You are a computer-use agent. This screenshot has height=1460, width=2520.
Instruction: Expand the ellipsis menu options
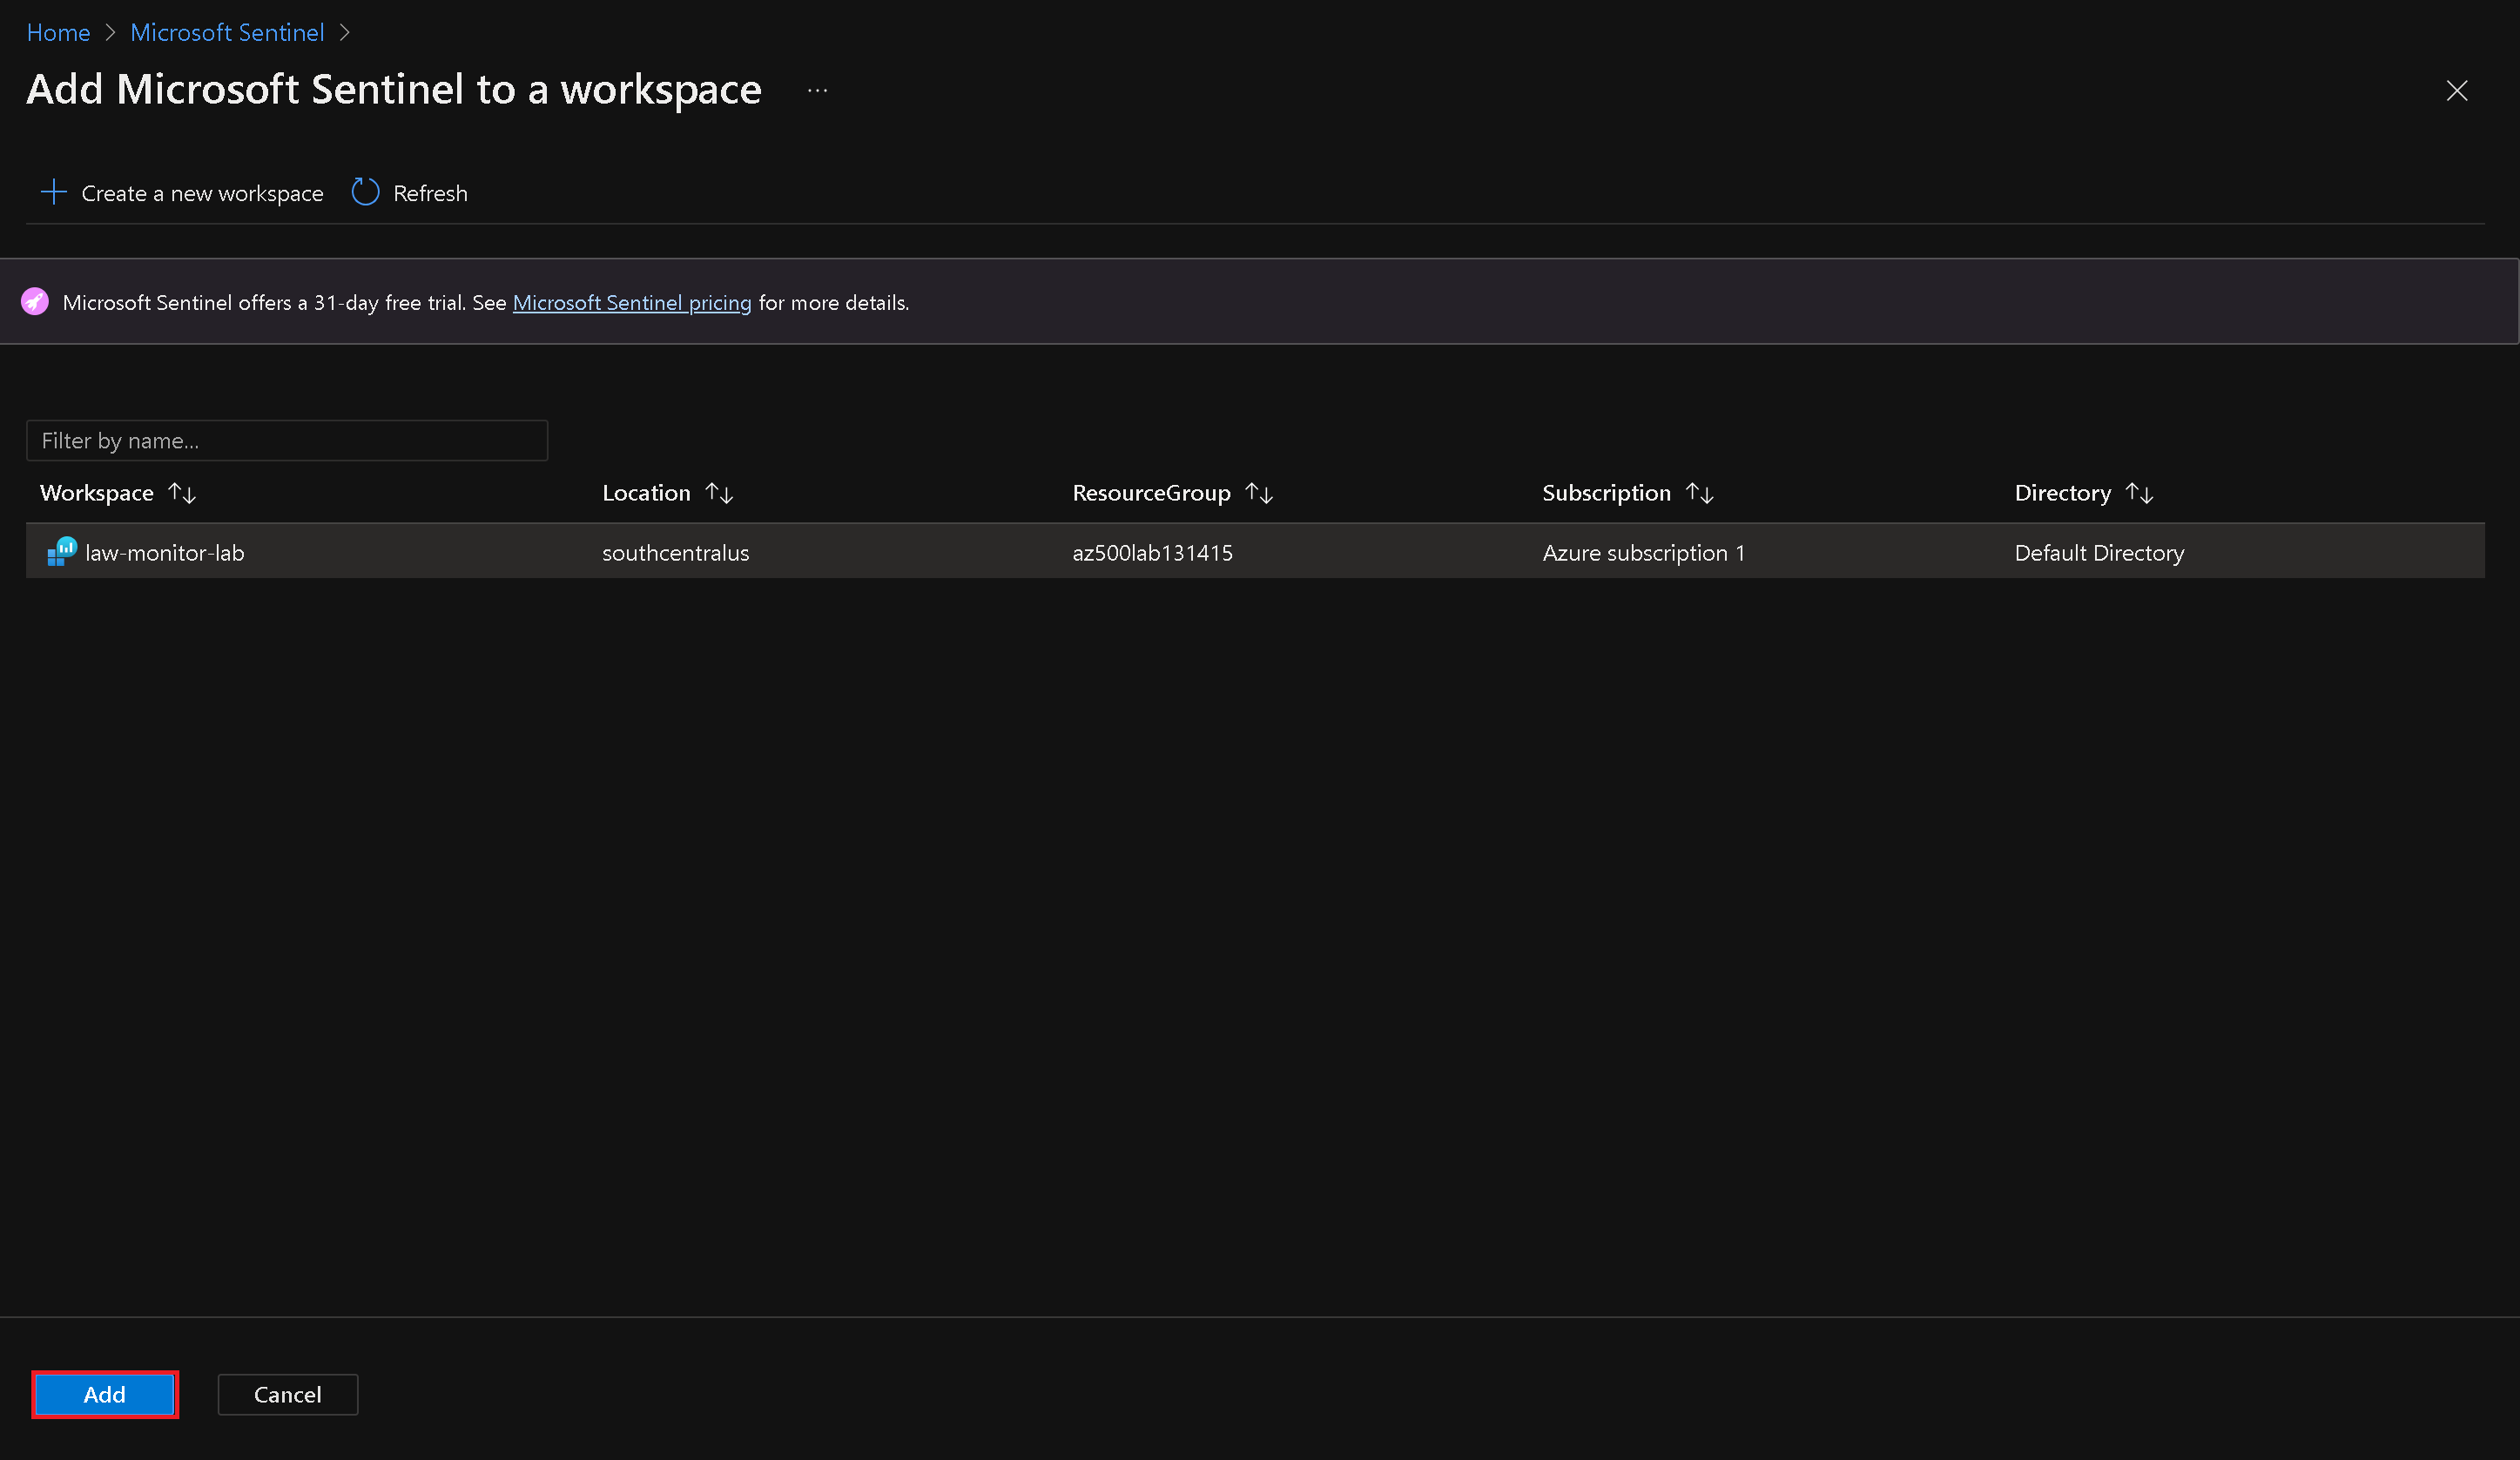tap(817, 91)
